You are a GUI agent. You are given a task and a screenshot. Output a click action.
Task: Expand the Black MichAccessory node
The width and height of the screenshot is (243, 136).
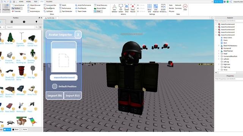(219, 46)
